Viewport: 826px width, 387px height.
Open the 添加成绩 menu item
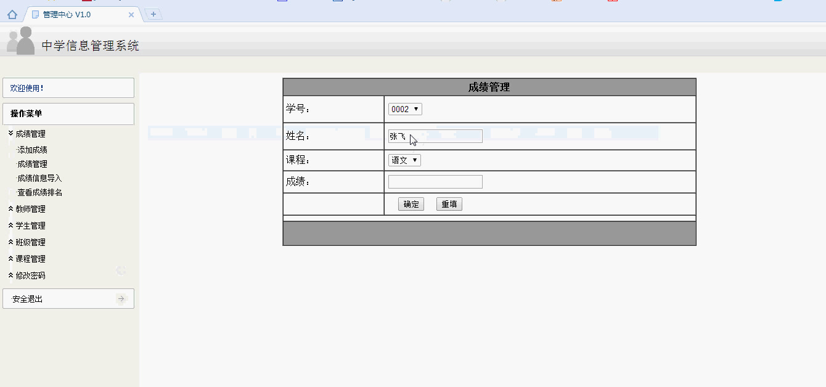pos(31,149)
